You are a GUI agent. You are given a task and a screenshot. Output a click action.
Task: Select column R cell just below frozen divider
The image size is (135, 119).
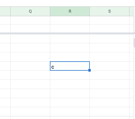70,39
